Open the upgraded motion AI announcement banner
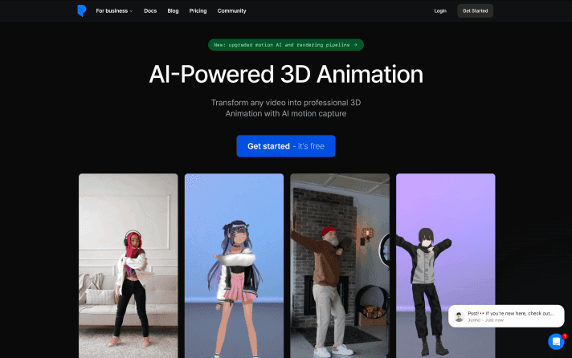 pos(286,45)
